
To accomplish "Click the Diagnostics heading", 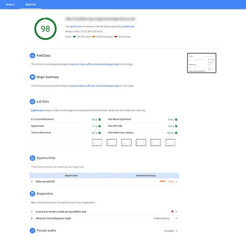I will pyautogui.click(x=45, y=194).
